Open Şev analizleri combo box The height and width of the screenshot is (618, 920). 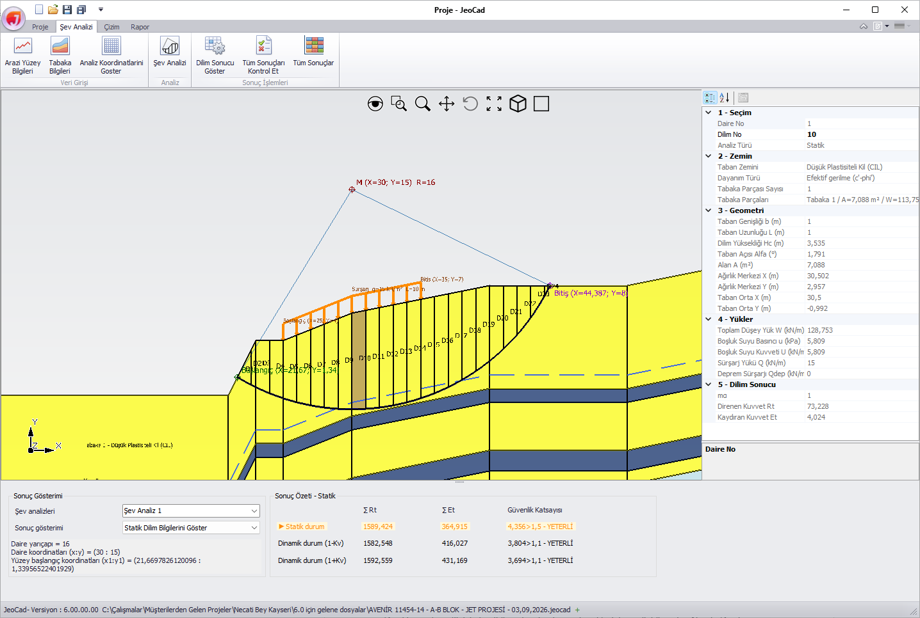point(191,511)
